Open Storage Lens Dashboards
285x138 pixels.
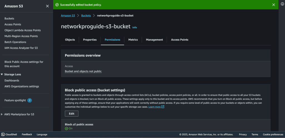(12, 81)
